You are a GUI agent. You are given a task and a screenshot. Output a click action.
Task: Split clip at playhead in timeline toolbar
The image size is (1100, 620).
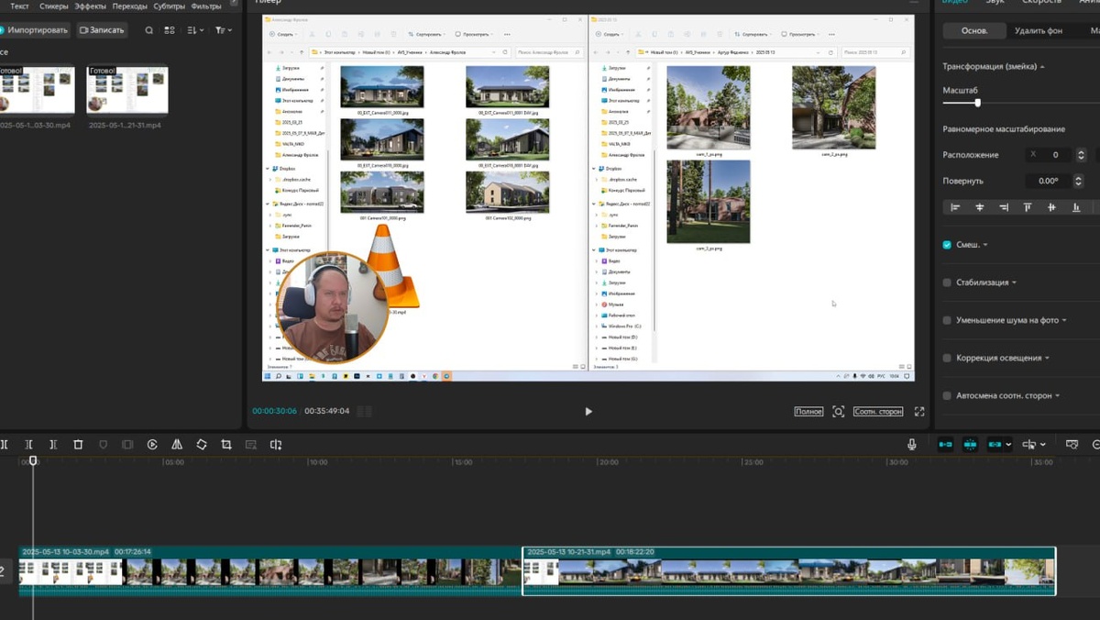coord(5,445)
